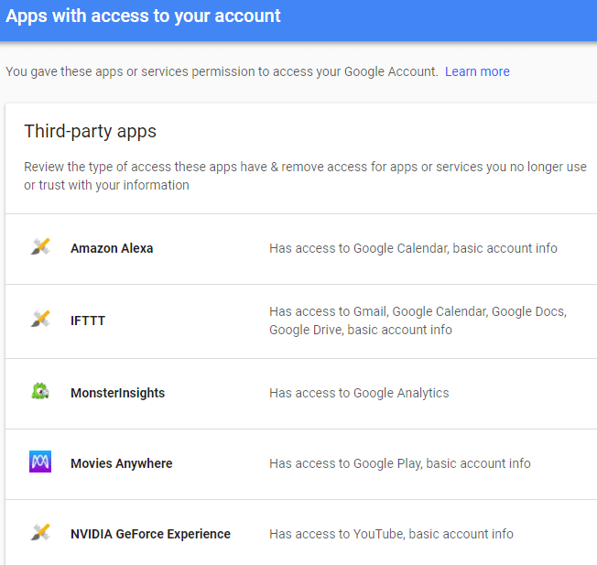Click the NVIDIA GeForce Experience icon
The width and height of the screenshot is (597, 565).
tap(40, 533)
